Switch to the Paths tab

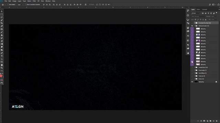[x=198, y=10]
